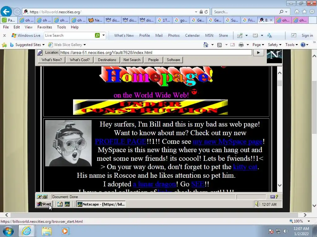
Task: Click the Netscape mail envelope status icon
Action: pyautogui.click(x=272, y=197)
